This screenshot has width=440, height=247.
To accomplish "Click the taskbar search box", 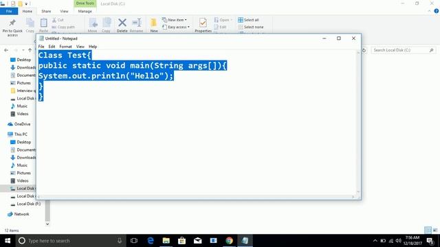I will pos(70,241).
